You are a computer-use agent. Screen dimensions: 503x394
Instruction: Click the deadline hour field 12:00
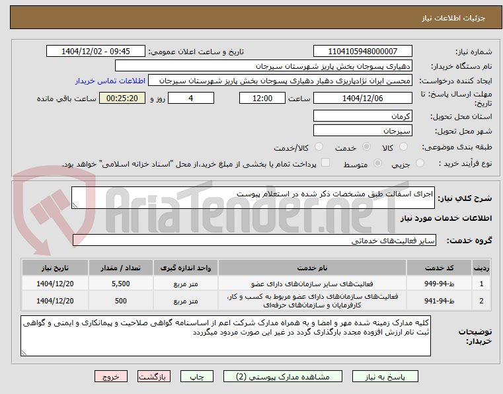pos(262,98)
